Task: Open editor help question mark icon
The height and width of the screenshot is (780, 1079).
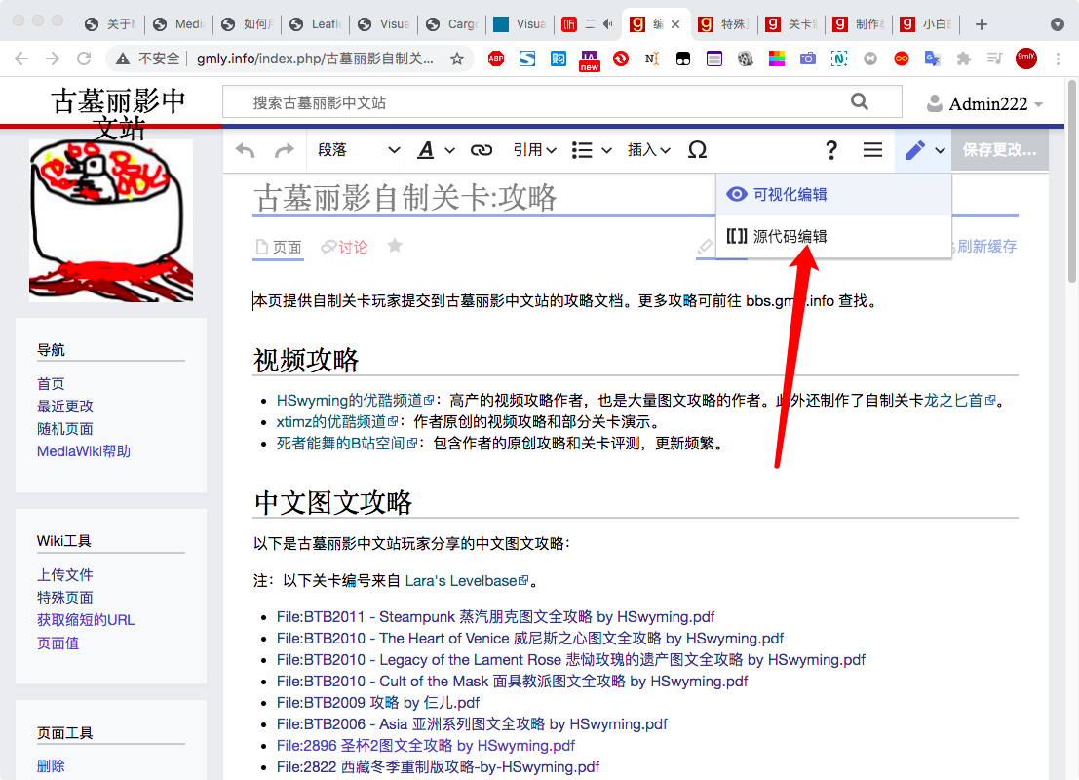Action: pos(831,150)
